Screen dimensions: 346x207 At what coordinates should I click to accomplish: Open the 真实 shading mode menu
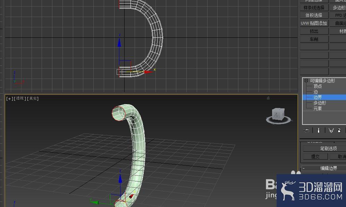point(33,98)
